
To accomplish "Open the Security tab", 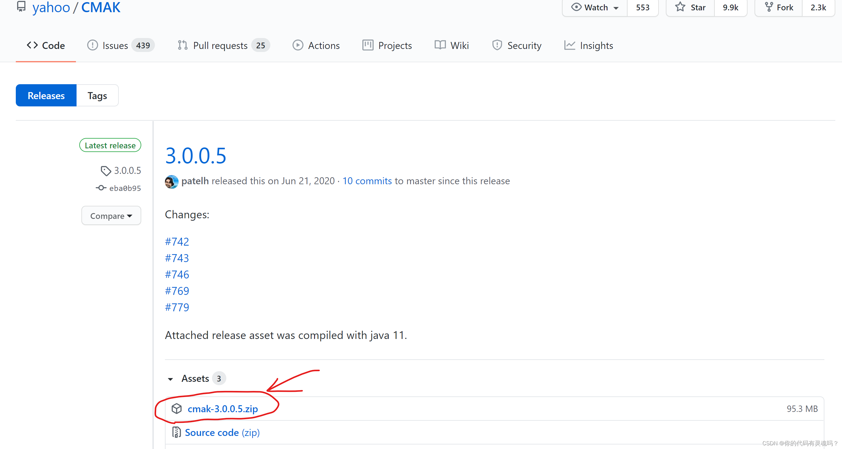I will coord(516,46).
